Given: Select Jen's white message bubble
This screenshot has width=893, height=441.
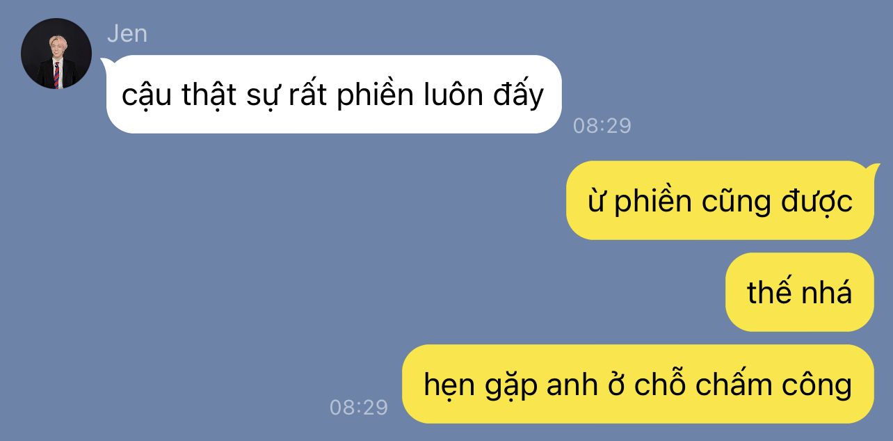Looking at the screenshot, I should pos(334,94).
